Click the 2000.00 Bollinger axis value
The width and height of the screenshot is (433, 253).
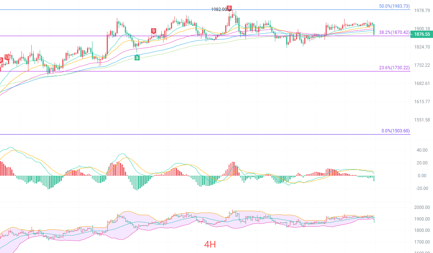tap(422, 207)
